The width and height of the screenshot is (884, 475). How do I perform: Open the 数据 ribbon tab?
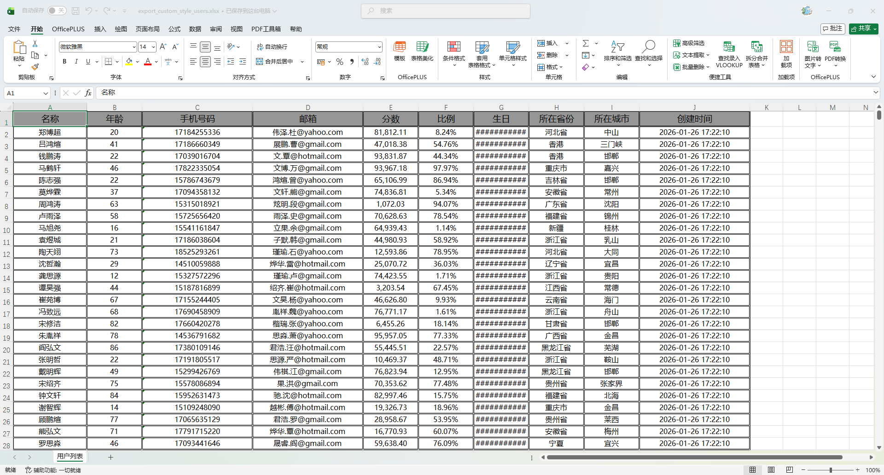(195, 29)
